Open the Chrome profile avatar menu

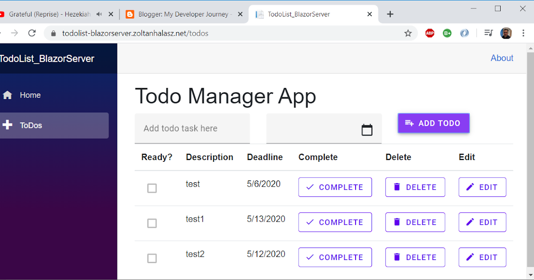point(506,33)
